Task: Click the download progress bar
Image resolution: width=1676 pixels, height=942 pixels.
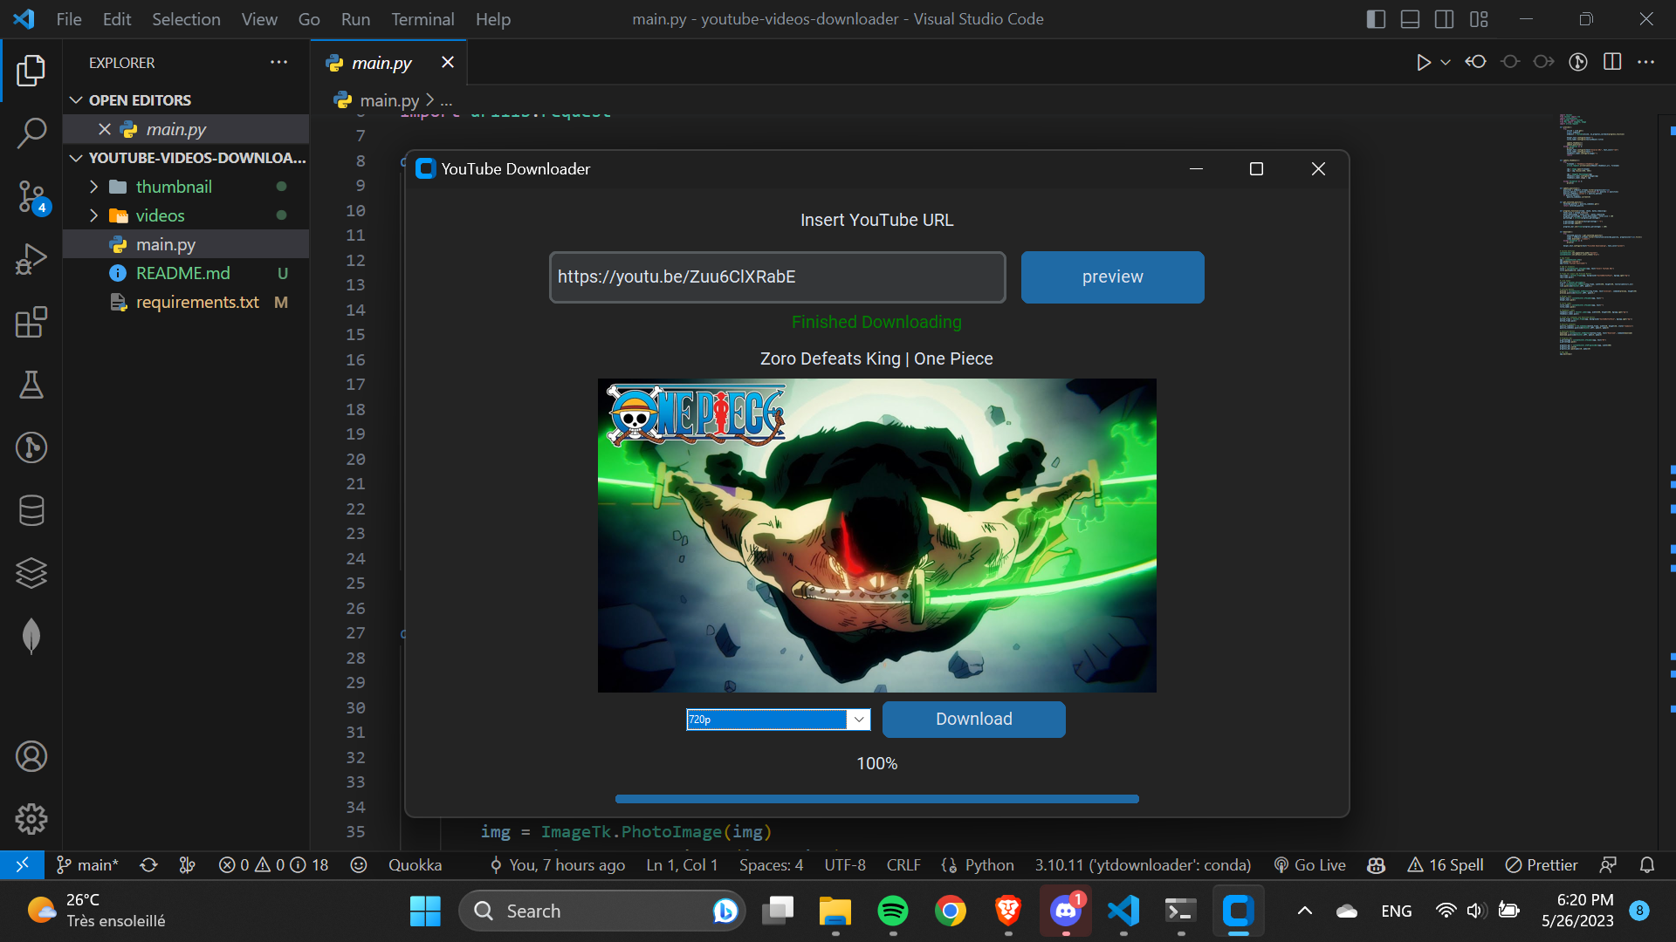Action: [x=876, y=799]
